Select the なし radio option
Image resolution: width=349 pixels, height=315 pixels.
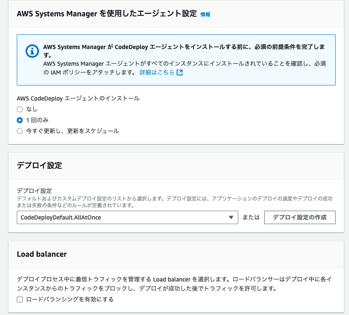coord(20,109)
